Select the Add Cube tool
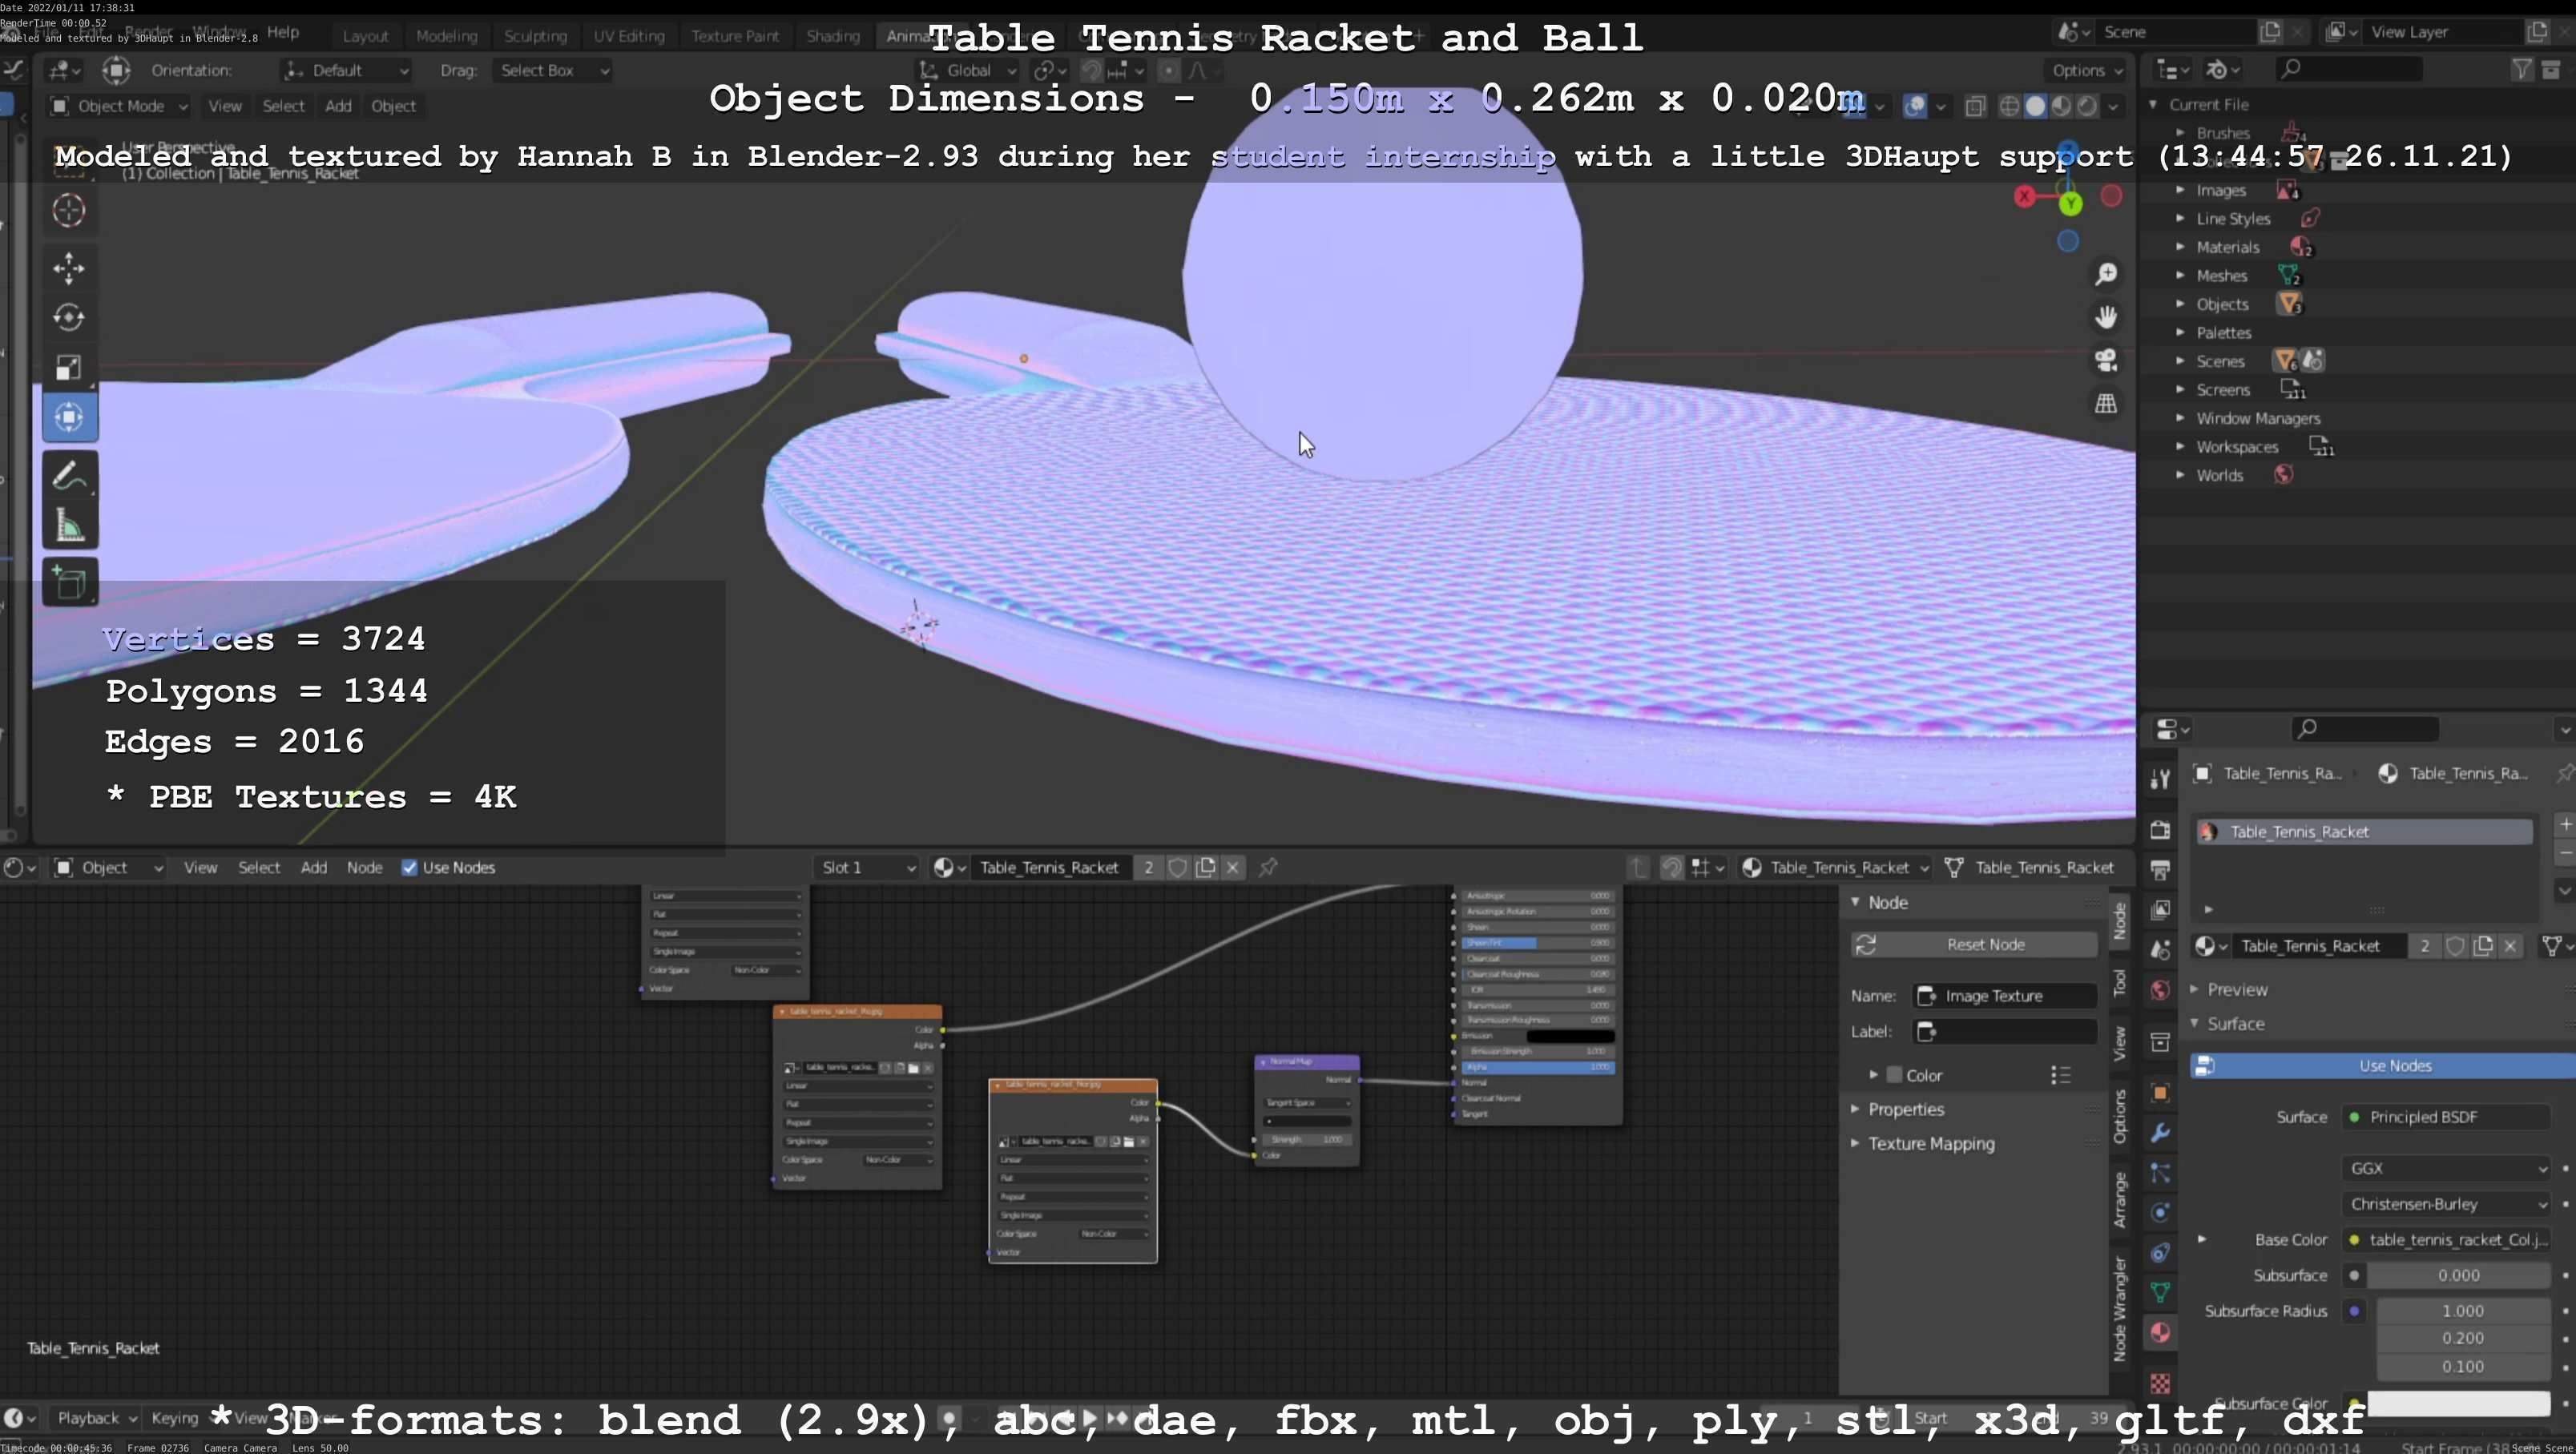This screenshot has width=2576, height=1454. (x=69, y=583)
